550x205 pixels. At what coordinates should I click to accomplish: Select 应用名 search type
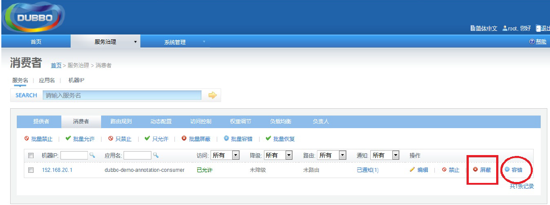coord(47,80)
